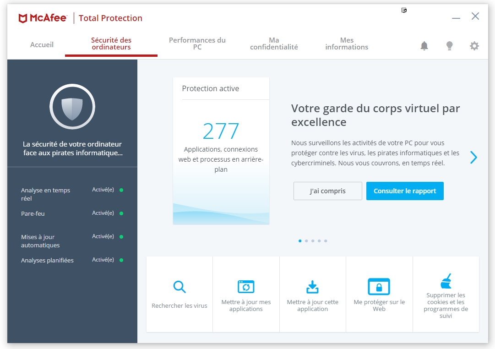The width and height of the screenshot is (495, 349).
Task: Click the cookies and trackers broom icon
Action: (x=446, y=281)
